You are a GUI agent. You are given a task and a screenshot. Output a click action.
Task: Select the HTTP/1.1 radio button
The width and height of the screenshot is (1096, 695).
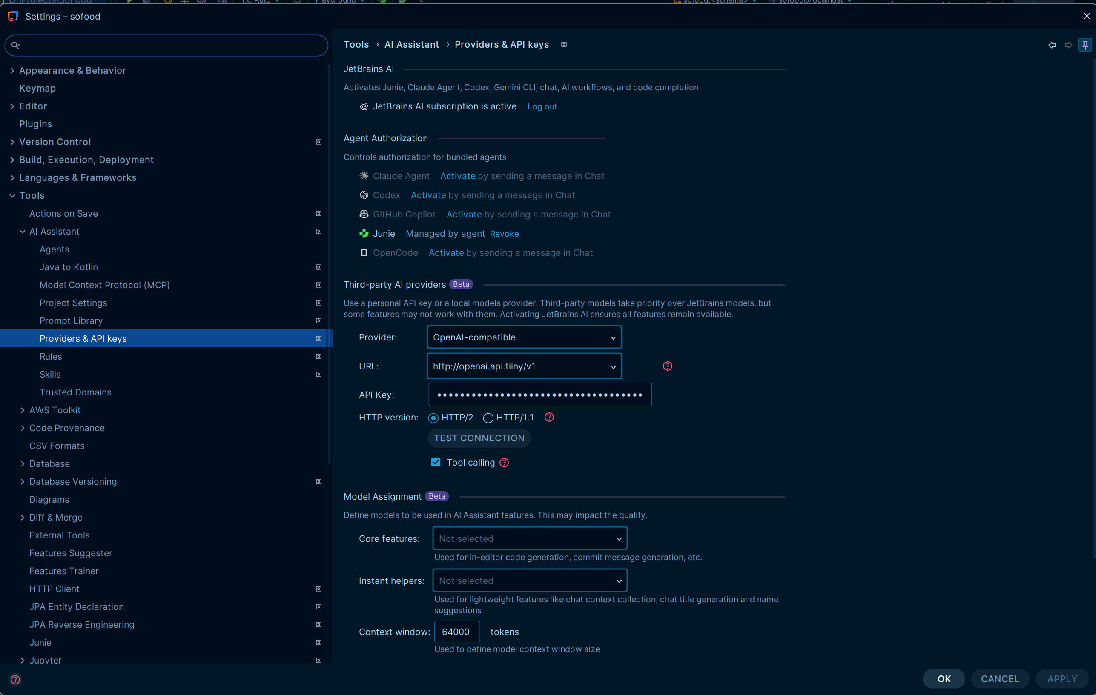(x=488, y=418)
